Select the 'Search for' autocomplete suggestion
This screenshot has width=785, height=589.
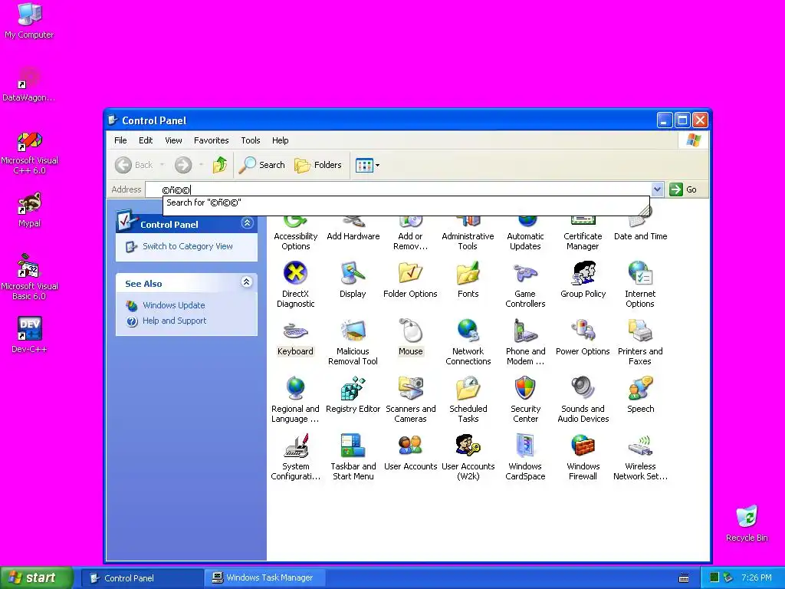pyautogui.click(x=406, y=202)
